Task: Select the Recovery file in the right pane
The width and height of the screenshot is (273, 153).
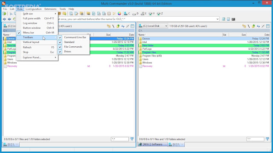Action: (x=204, y=66)
